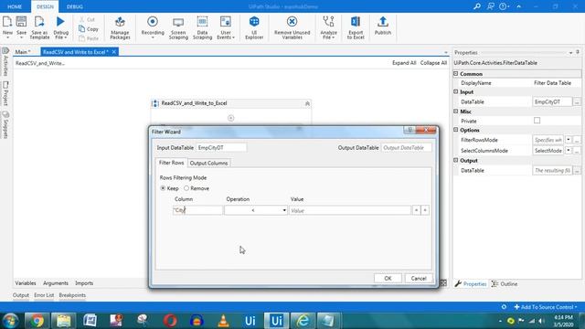The width and height of the screenshot is (585, 329).
Task: Open SelectColumnsMode dropdown arrow
Action: [x=569, y=150]
